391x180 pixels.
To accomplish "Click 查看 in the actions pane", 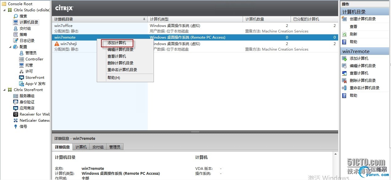I will pyautogui.click(x=354, y=27).
